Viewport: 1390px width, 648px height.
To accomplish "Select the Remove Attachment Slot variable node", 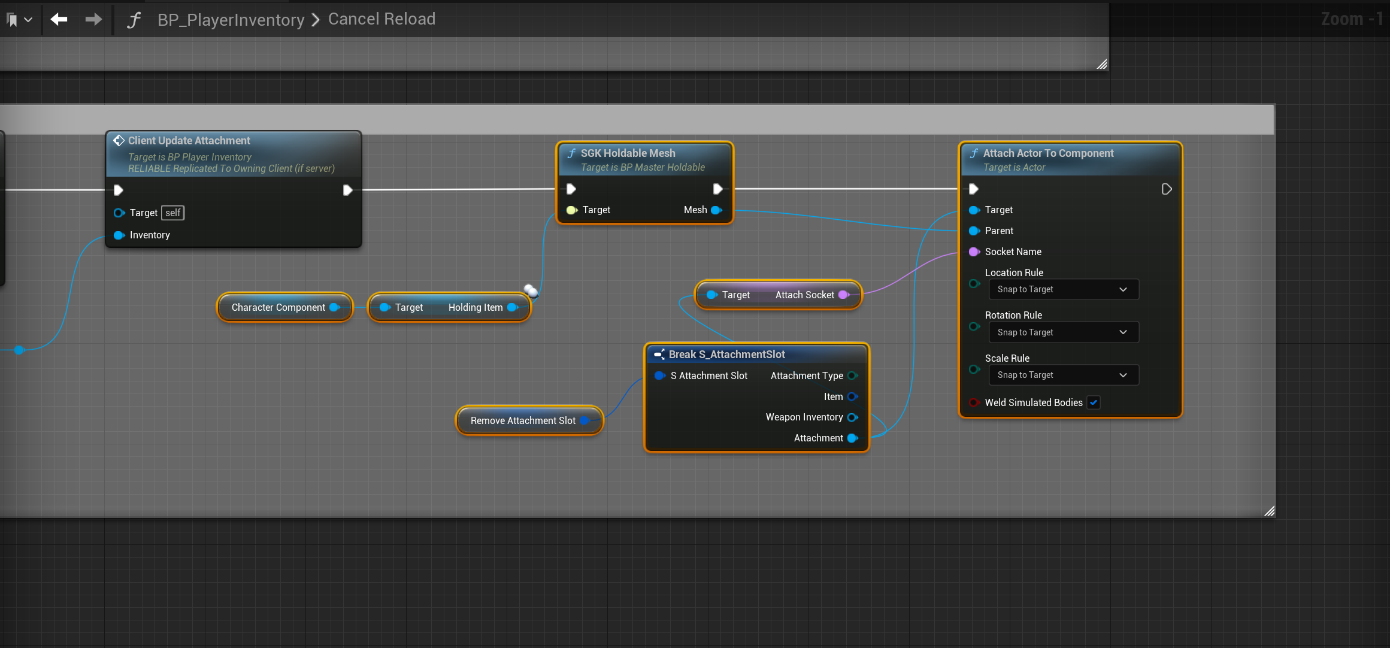I will [x=522, y=420].
